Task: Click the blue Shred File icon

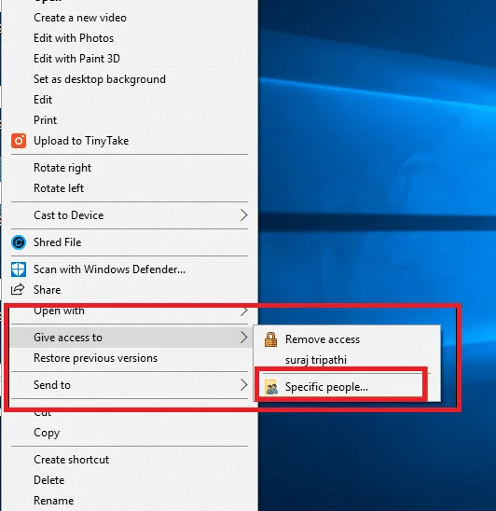Action: [x=19, y=242]
